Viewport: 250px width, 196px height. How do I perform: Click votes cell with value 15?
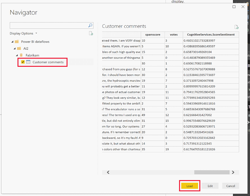[x=174, y=121]
